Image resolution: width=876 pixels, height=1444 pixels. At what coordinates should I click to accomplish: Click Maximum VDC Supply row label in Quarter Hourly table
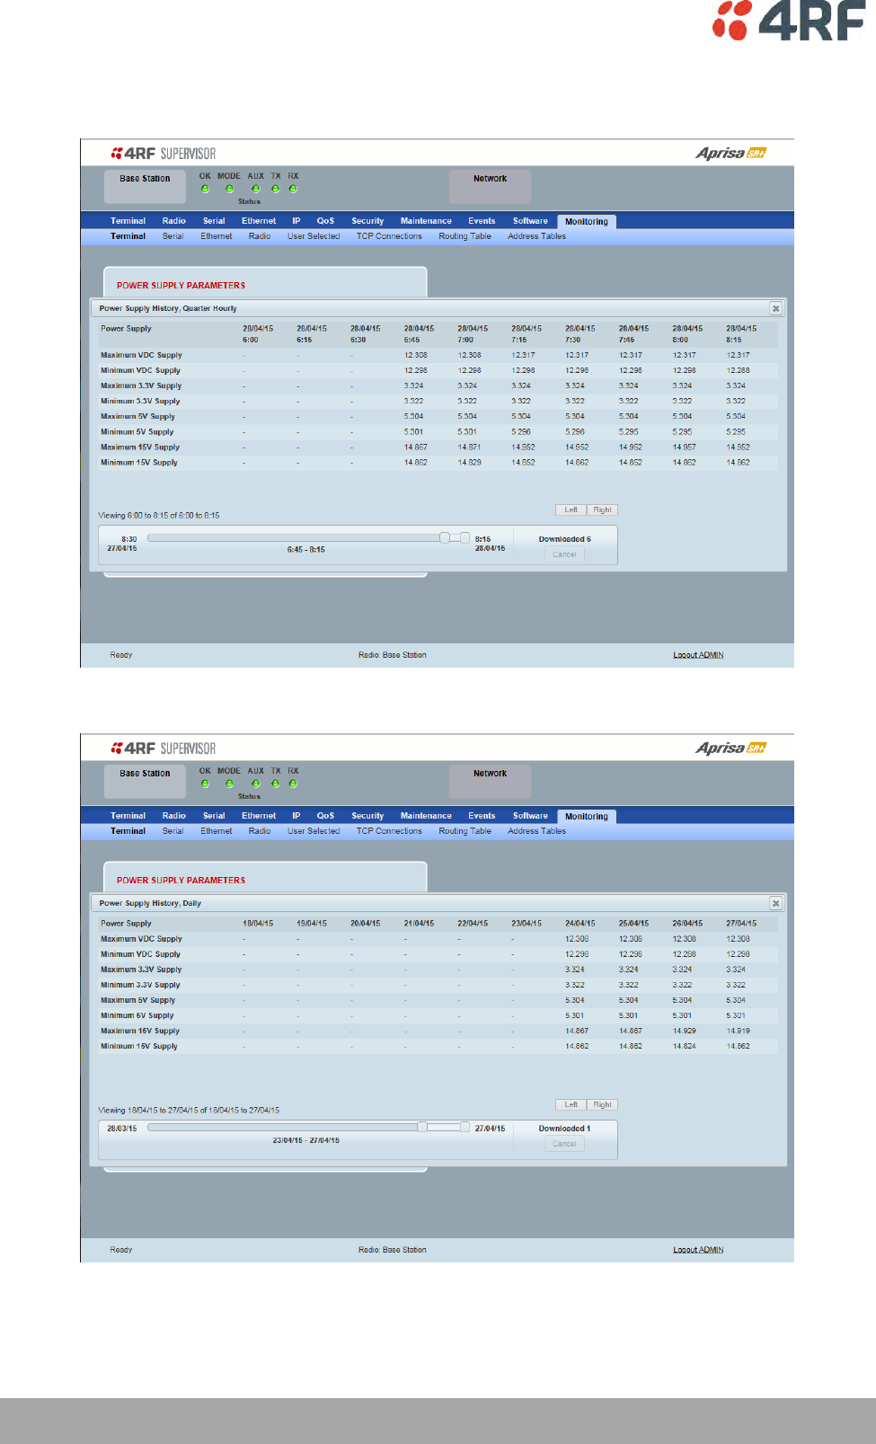pyautogui.click(x=141, y=356)
